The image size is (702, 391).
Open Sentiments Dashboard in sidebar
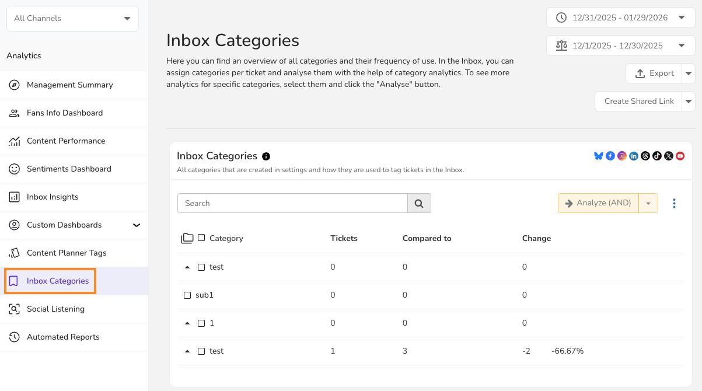[69, 169]
